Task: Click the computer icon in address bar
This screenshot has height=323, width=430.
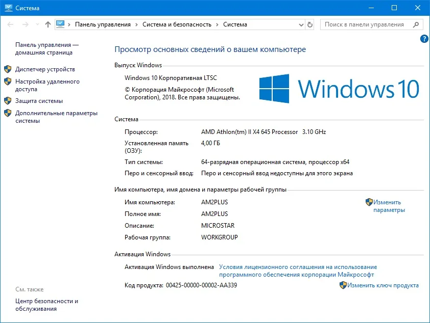Action: [x=60, y=24]
